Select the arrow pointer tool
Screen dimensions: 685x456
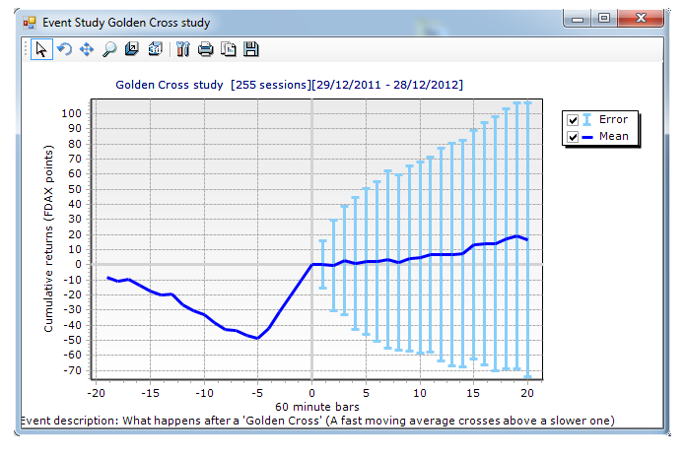[x=41, y=49]
